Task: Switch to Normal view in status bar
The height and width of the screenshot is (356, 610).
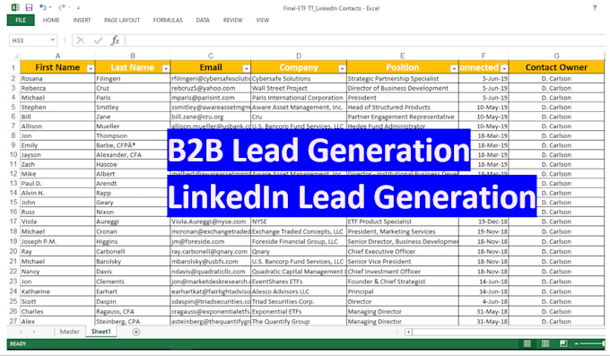Action: click(527, 343)
